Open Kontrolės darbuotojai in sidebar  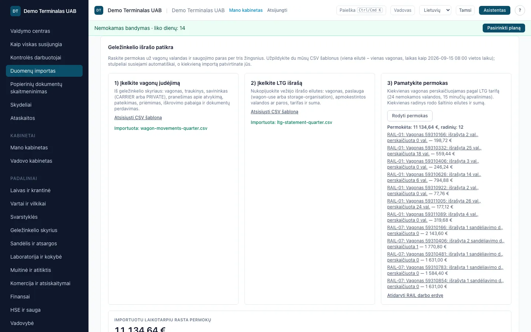click(x=44, y=58)
